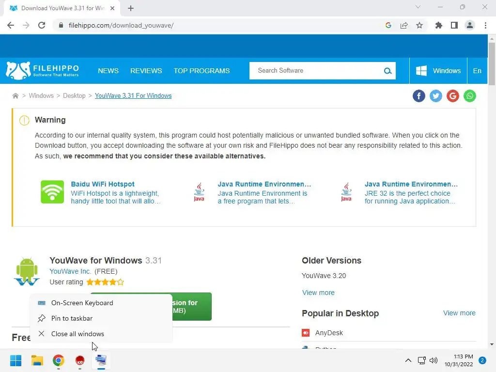Click the site info padlock icon
This screenshot has height=372, width=496.
point(61,25)
